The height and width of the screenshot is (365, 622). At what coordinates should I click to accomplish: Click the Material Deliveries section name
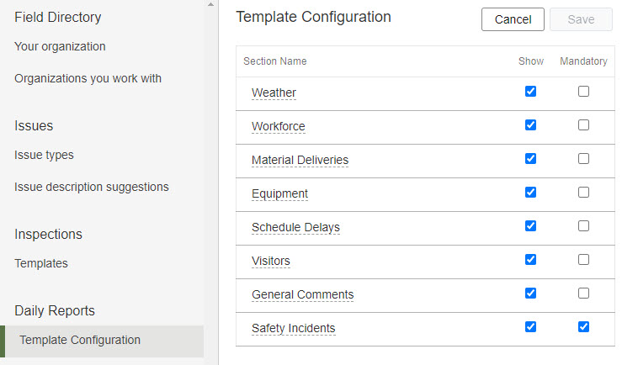click(300, 160)
